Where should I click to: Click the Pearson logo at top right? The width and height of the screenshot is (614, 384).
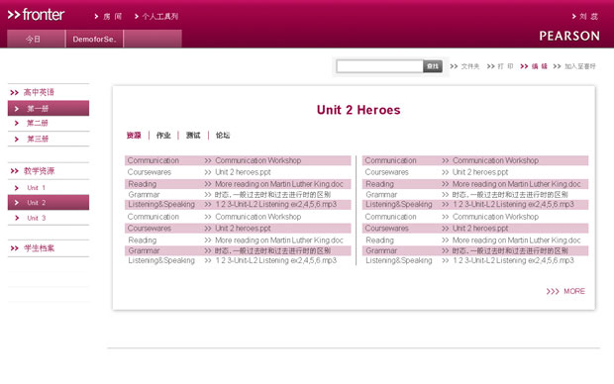(569, 36)
